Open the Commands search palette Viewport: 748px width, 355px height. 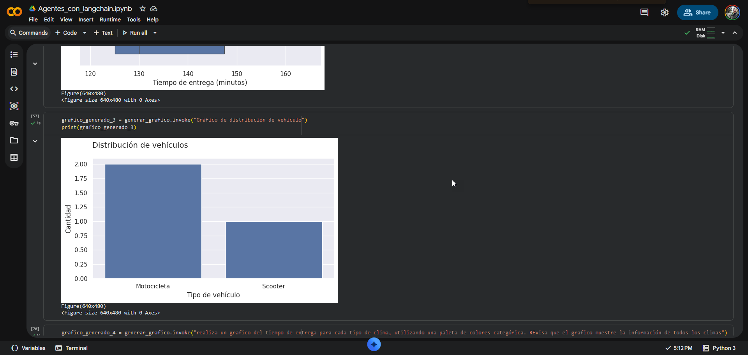(x=29, y=33)
